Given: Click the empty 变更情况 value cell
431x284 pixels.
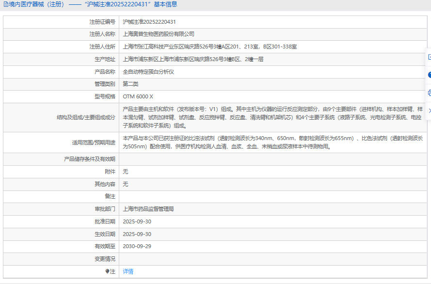Looking at the screenshot, I should tap(271, 259).
